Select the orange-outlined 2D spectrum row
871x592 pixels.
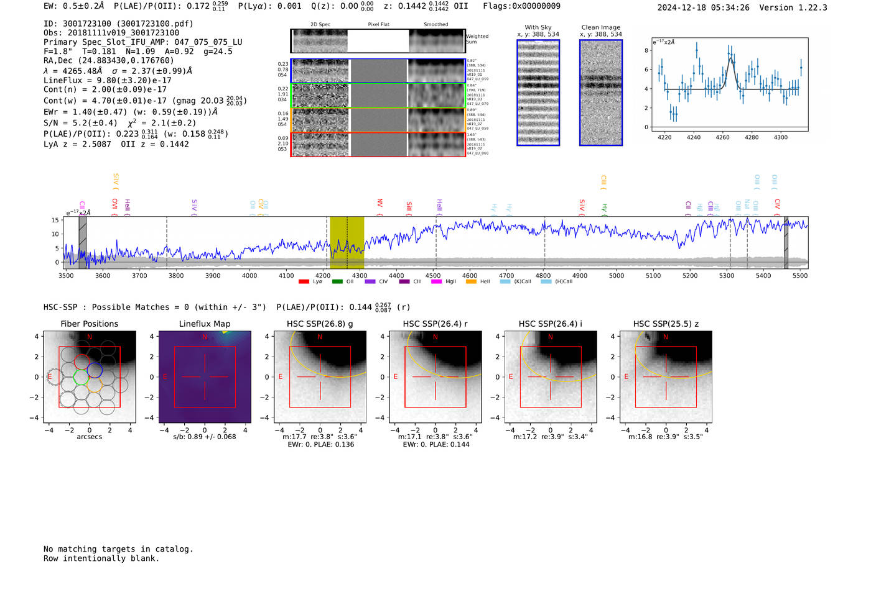[x=378, y=120]
